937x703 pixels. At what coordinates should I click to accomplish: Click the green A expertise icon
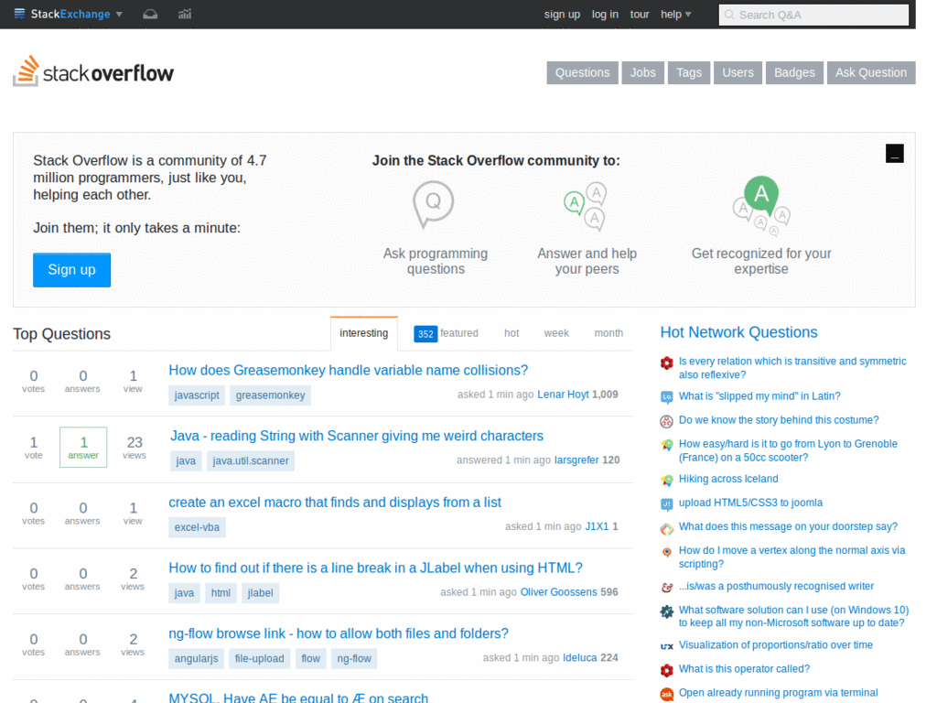pos(761,205)
